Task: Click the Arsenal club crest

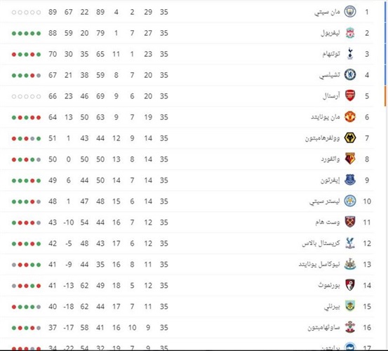Action: (x=350, y=95)
